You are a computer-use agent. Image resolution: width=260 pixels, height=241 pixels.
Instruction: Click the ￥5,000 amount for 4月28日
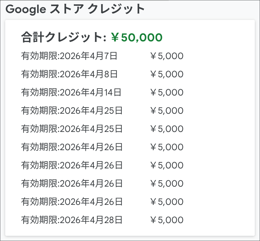(167, 220)
